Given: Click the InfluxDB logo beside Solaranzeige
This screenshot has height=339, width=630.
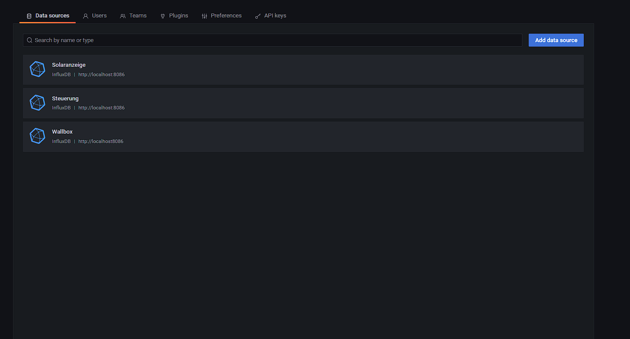Looking at the screenshot, I should pyautogui.click(x=37, y=69).
